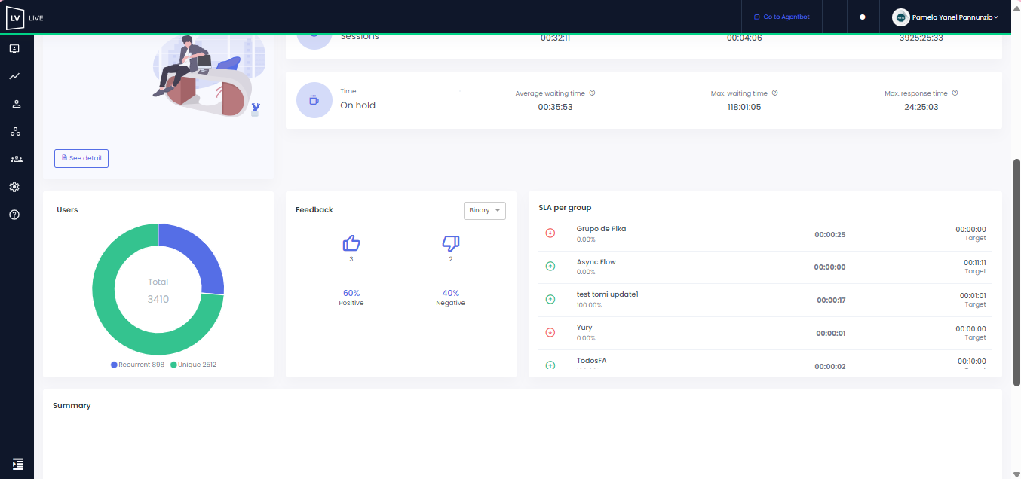Click the red down arrow for Yury
Viewport: 1021px width, 479px height.
(x=550, y=332)
